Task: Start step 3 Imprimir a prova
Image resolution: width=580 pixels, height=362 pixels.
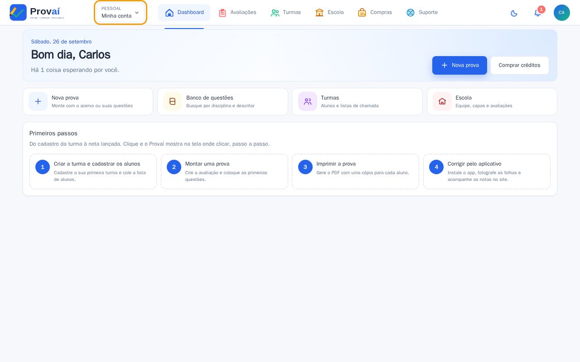Action: 355,171
